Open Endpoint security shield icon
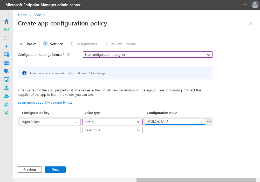Screen dimensions: 260x182 tap(6, 71)
